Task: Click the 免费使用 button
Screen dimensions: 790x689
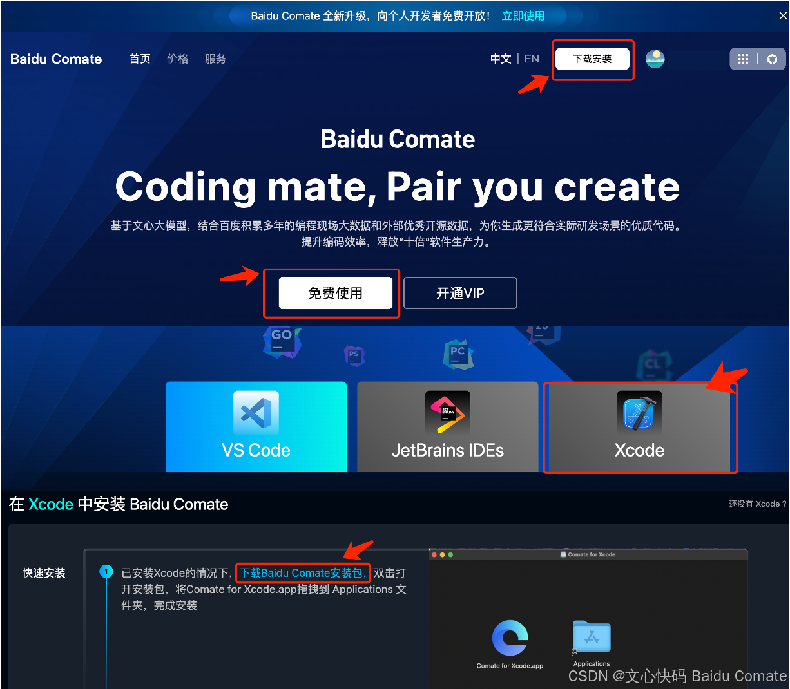Action: tap(336, 294)
